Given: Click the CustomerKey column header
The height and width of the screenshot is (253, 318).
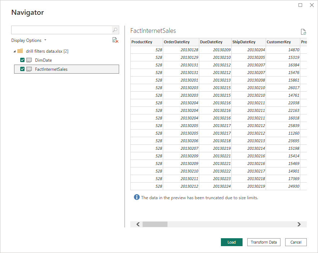Looking at the screenshot, I should 283,42.
